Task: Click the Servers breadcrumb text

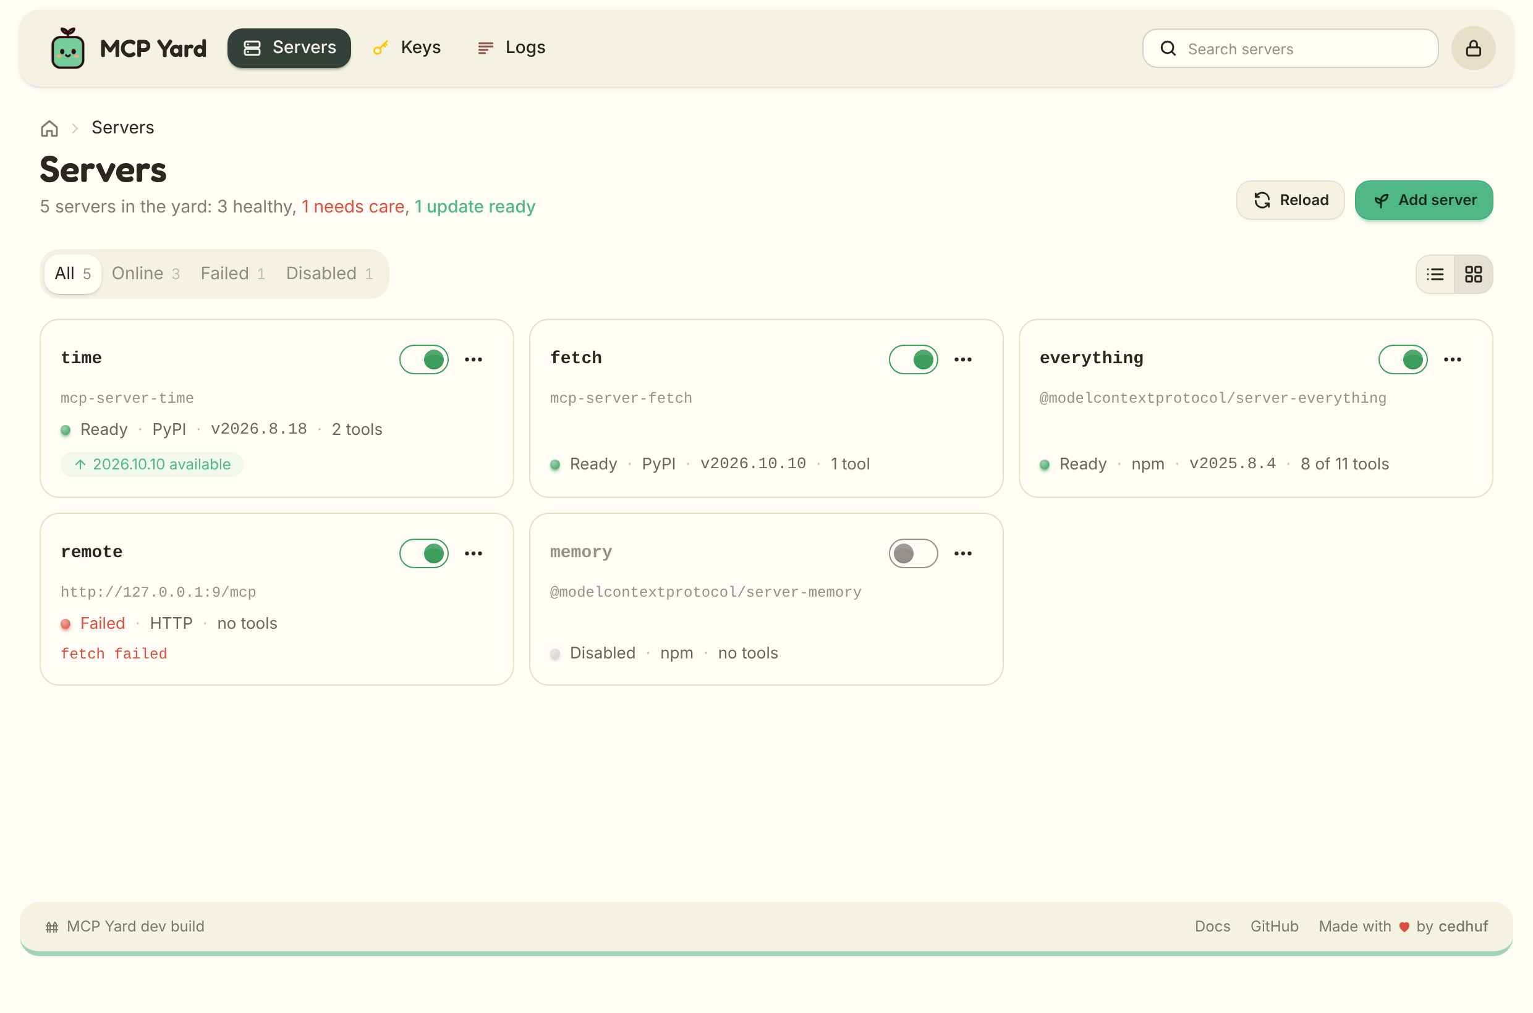Action: pyautogui.click(x=123, y=128)
